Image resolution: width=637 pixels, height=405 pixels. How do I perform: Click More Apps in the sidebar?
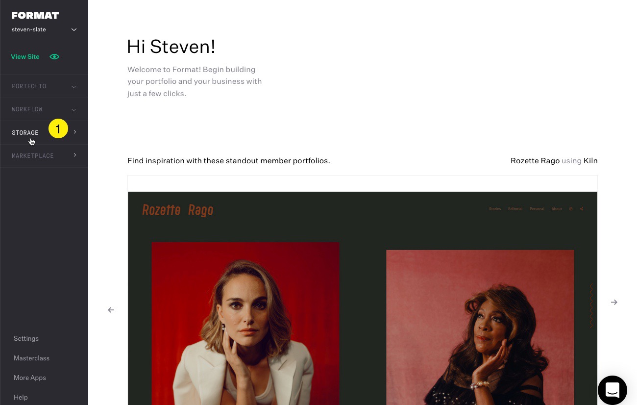coord(29,378)
